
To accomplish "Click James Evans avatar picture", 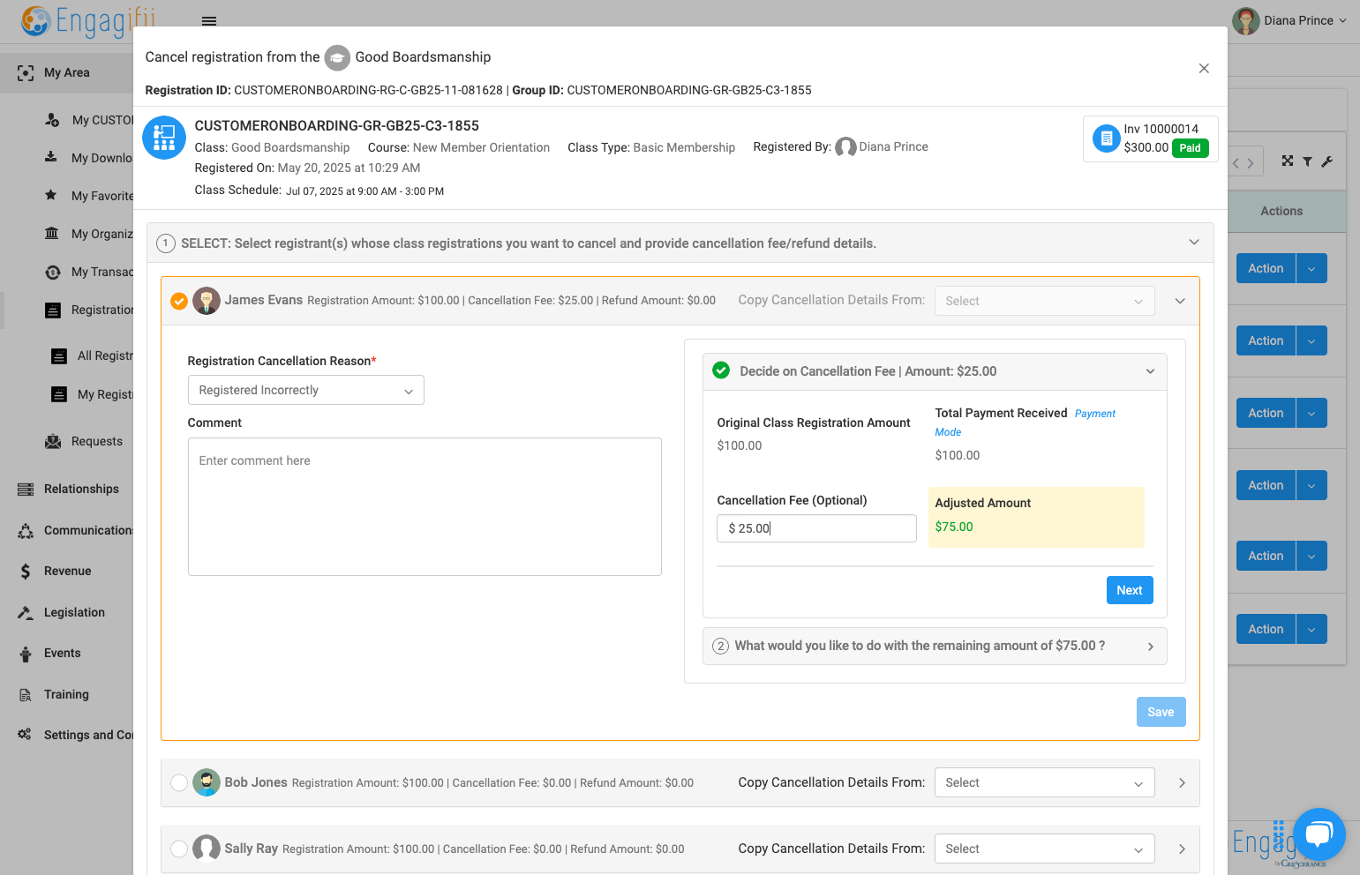I will click(207, 301).
